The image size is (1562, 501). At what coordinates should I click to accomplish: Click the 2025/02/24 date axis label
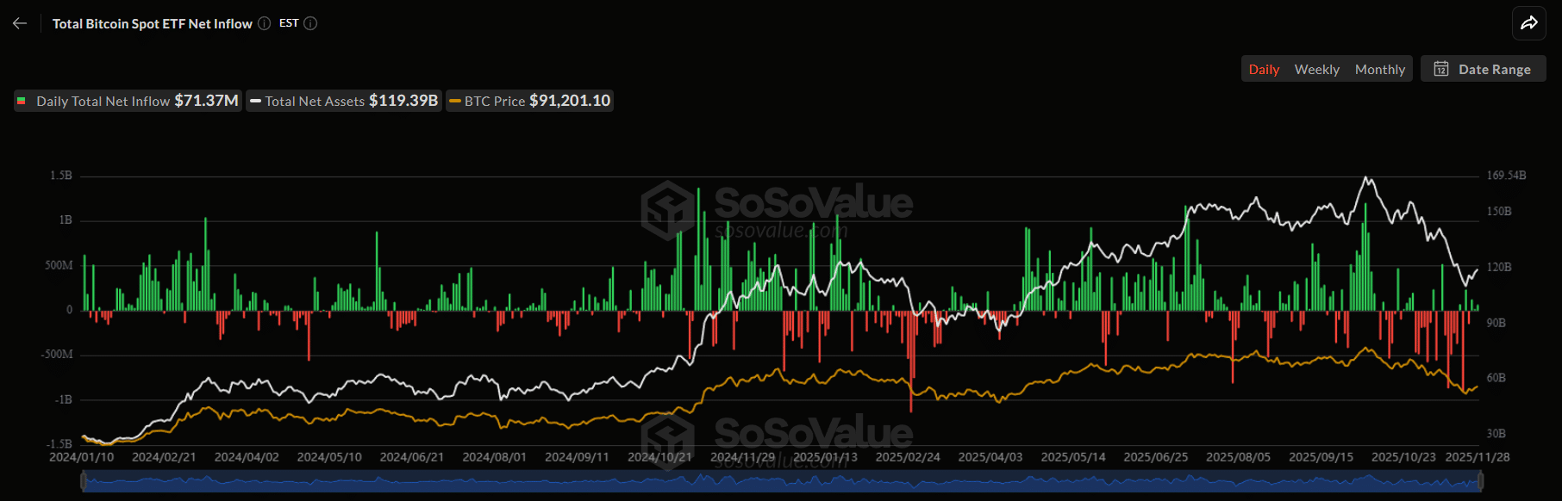point(908,457)
